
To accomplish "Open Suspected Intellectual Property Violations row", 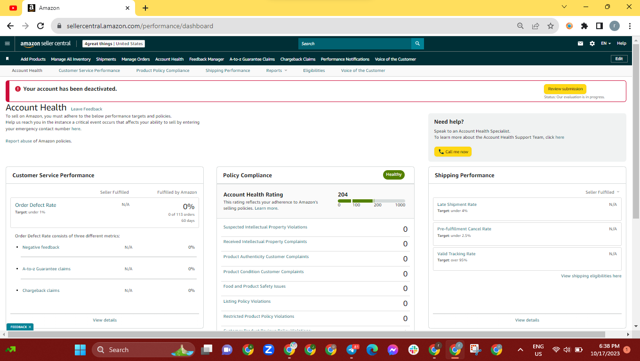I will (315, 228).
